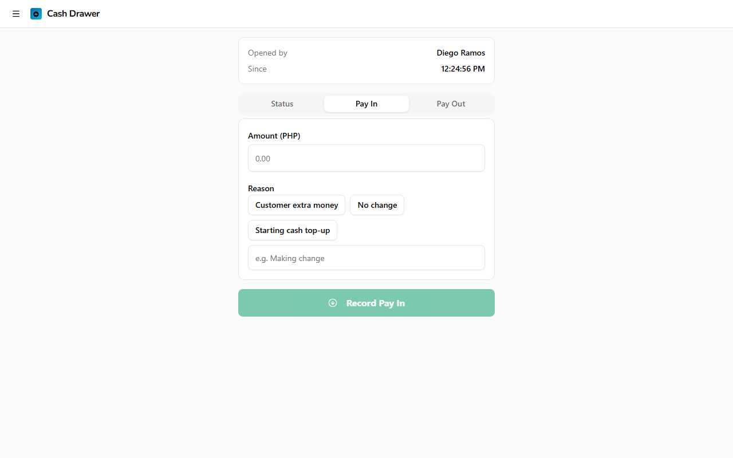The width and height of the screenshot is (733, 458).
Task: Click the Amount (PHP) field label
Action: click(274, 136)
